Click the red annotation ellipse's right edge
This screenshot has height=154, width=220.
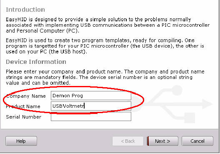pos(143,100)
